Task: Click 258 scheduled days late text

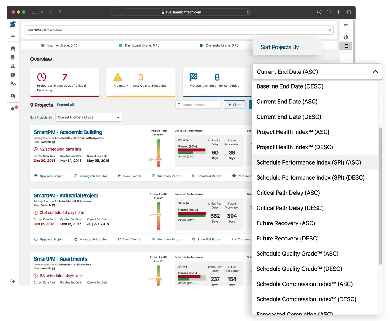Action: pyautogui.click(x=62, y=213)
